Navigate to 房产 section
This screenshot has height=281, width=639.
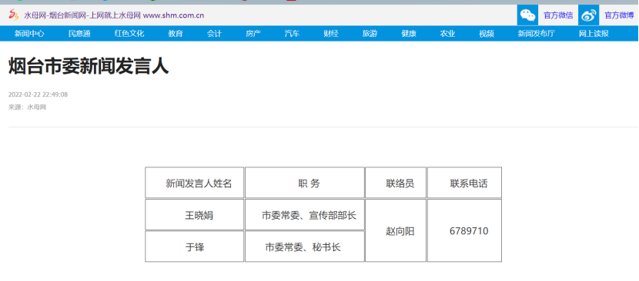tap(253, 34)
